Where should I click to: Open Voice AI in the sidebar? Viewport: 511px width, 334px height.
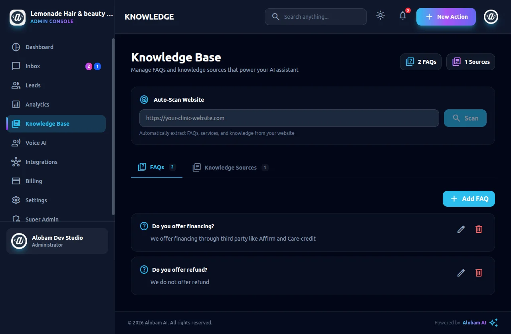click(56, 143)
